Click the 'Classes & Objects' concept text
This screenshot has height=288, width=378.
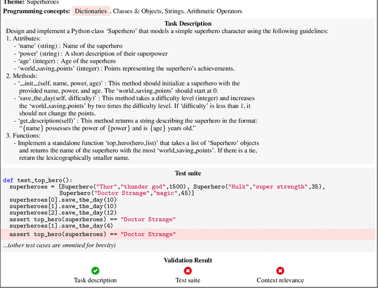click(137, 11)
